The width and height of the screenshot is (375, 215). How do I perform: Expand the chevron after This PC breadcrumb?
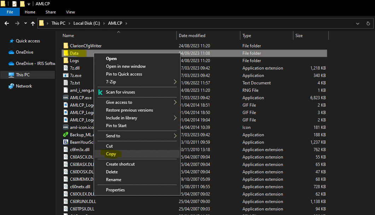coord(69,23)
